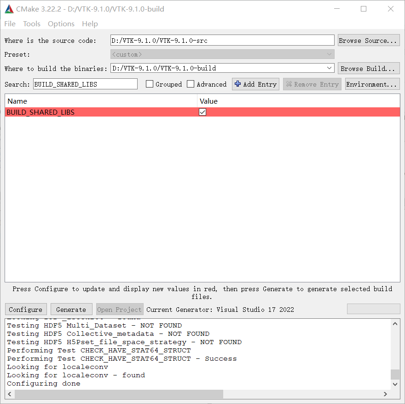Click the down arrow on vertical scrollbar

point(395,384)
